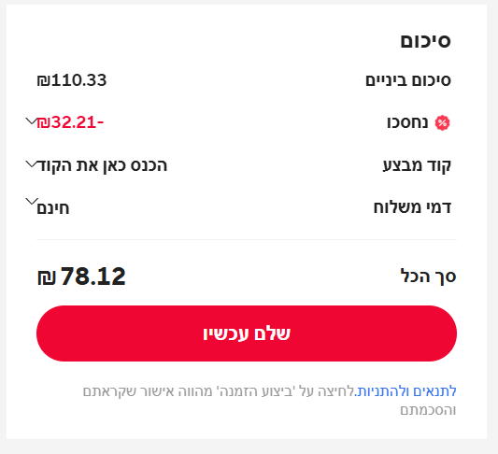Click the shekel sign beside the total
The width and height of the screenshot is (498, 454).
click(47, 277)
